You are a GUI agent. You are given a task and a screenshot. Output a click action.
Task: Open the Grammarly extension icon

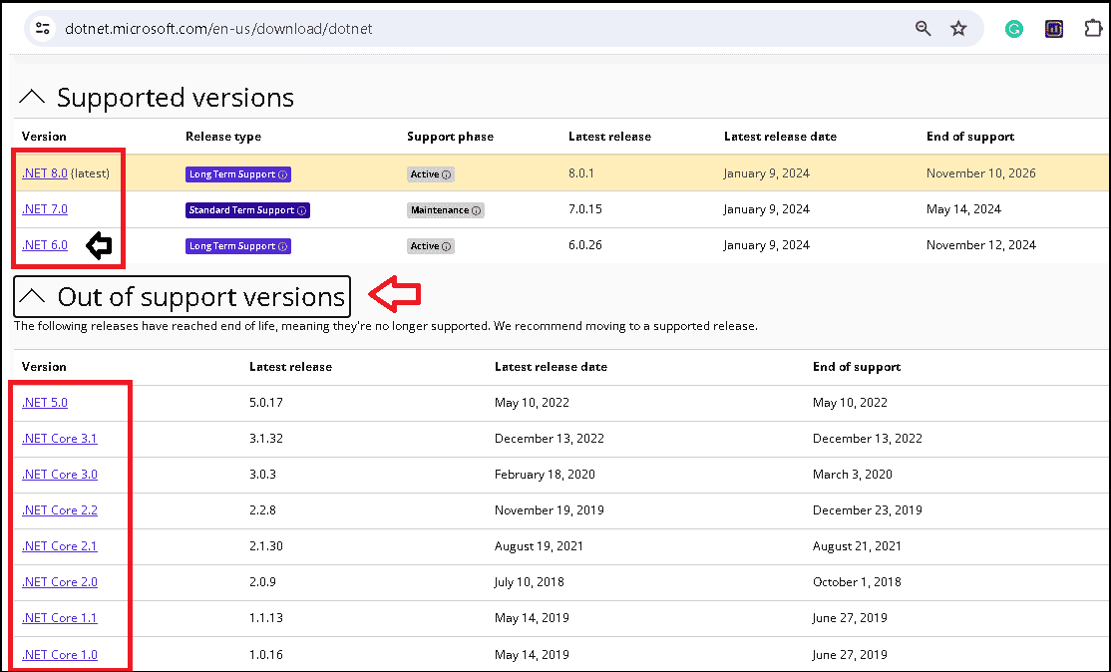click(1014, 29)
